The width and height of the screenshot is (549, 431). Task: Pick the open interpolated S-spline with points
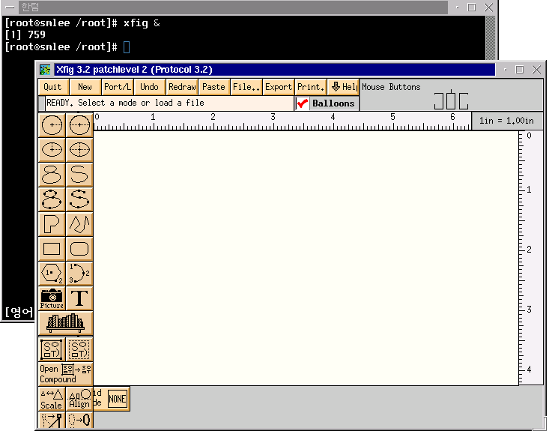(79, 199)
